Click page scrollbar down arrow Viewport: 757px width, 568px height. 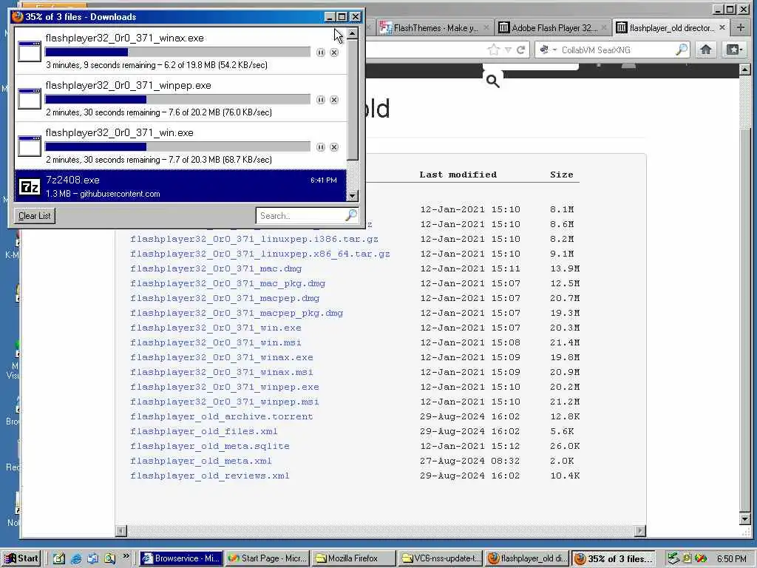[744, 519]
